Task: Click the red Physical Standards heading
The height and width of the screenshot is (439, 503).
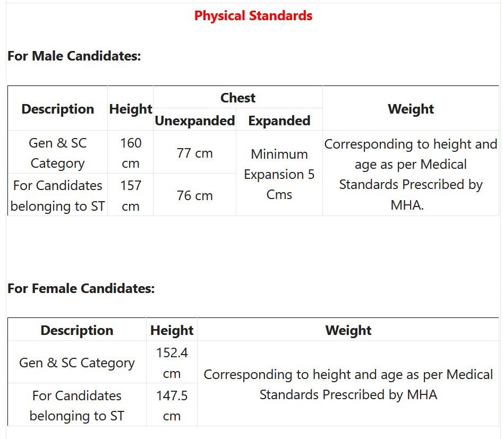Action: coord(253,16)
